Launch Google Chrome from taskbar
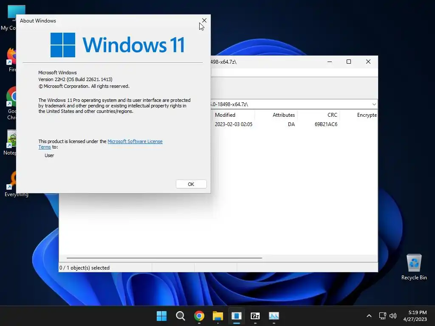The height and width of the screenshot is (326, 435). tap(199, 316)
